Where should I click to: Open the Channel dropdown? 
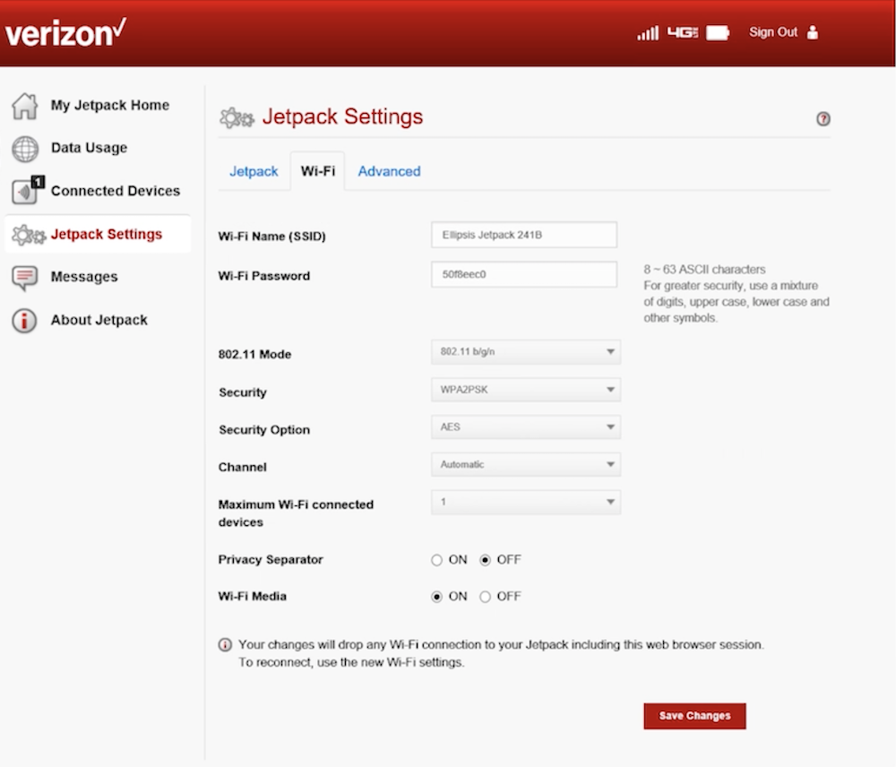[525, 465]
